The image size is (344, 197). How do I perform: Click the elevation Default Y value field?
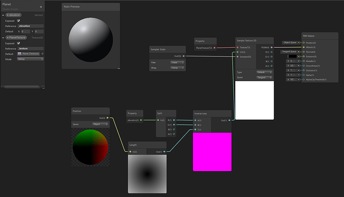pos(39,31)
